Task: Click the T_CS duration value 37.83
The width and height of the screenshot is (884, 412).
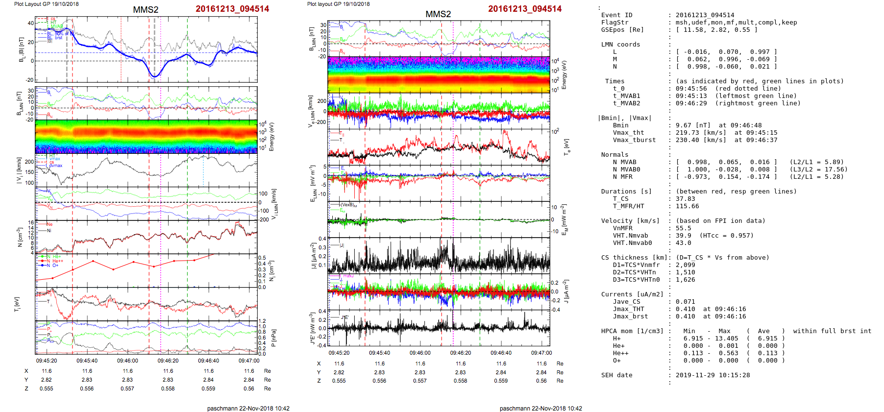Action: [685, 199]
